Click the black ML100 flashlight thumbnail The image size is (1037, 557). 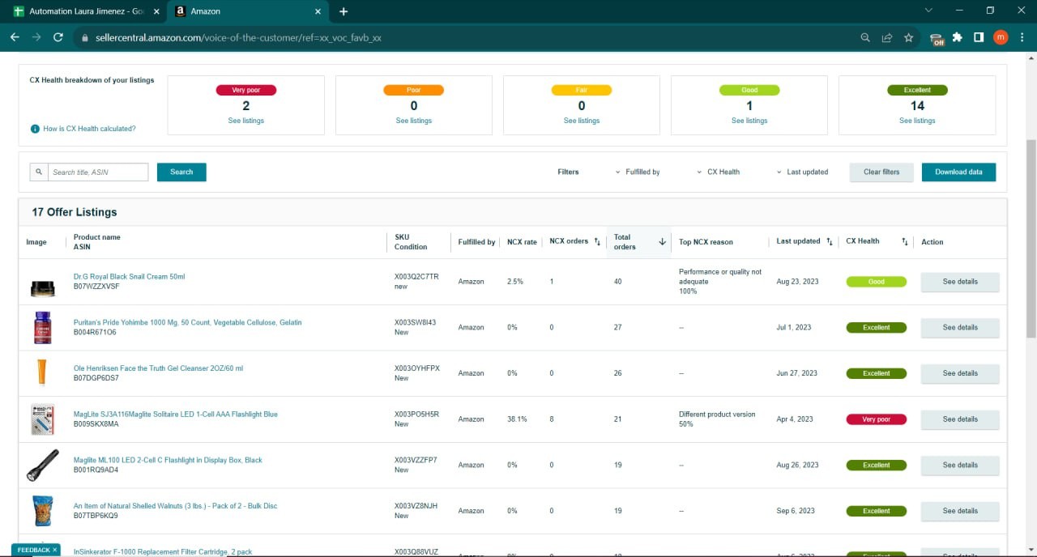(x=42, y=466)
